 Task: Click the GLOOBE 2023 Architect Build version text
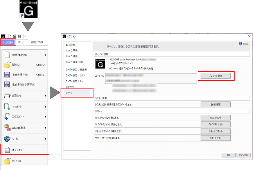126,60
